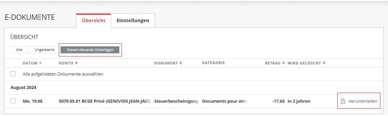388x116 pixels.
Task: Open the Steuerbescheinigung document entry
Action: (176, 101)
